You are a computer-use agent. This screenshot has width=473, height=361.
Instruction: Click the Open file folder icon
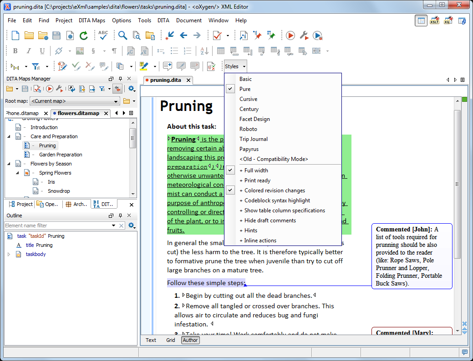29,35
